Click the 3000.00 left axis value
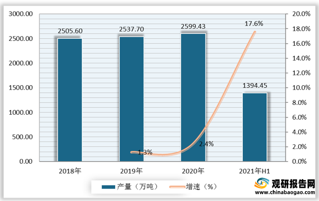The image size is (319, 201). (x=20, y=14)
